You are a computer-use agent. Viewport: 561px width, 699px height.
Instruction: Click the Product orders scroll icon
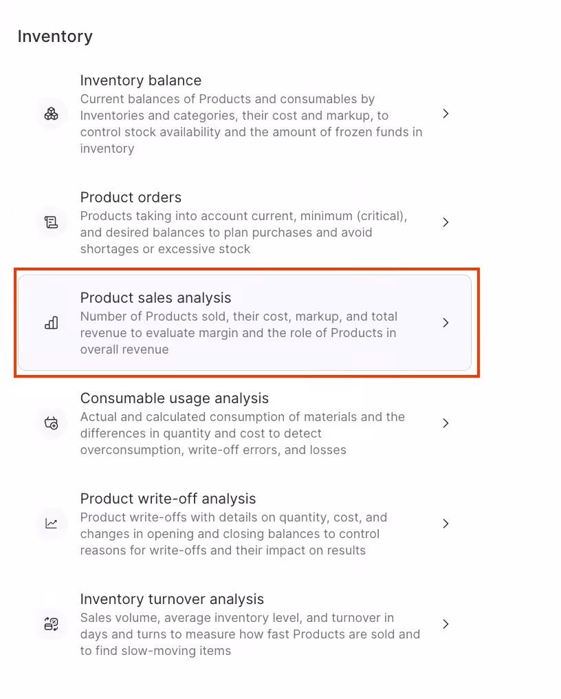pos(52,222)
